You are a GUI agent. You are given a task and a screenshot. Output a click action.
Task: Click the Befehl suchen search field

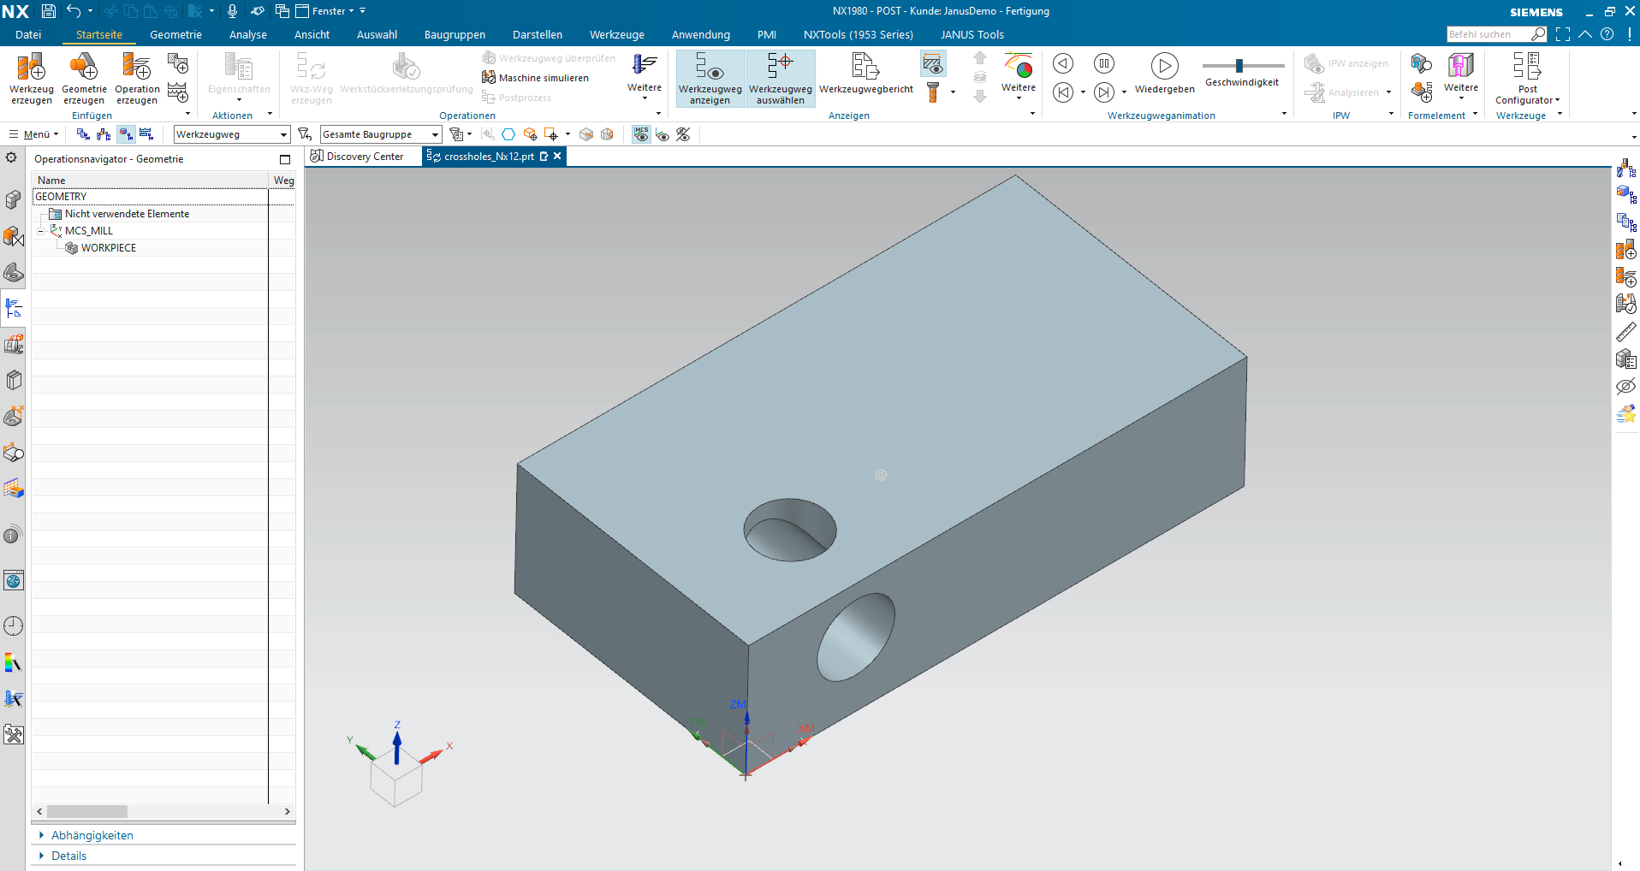pos(1496,34)
